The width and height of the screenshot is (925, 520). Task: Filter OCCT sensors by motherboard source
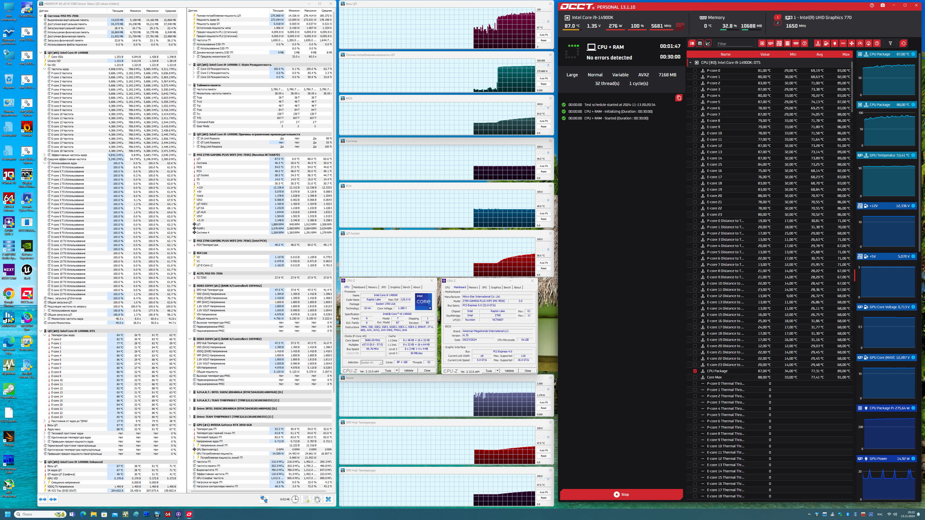[779, 43]
